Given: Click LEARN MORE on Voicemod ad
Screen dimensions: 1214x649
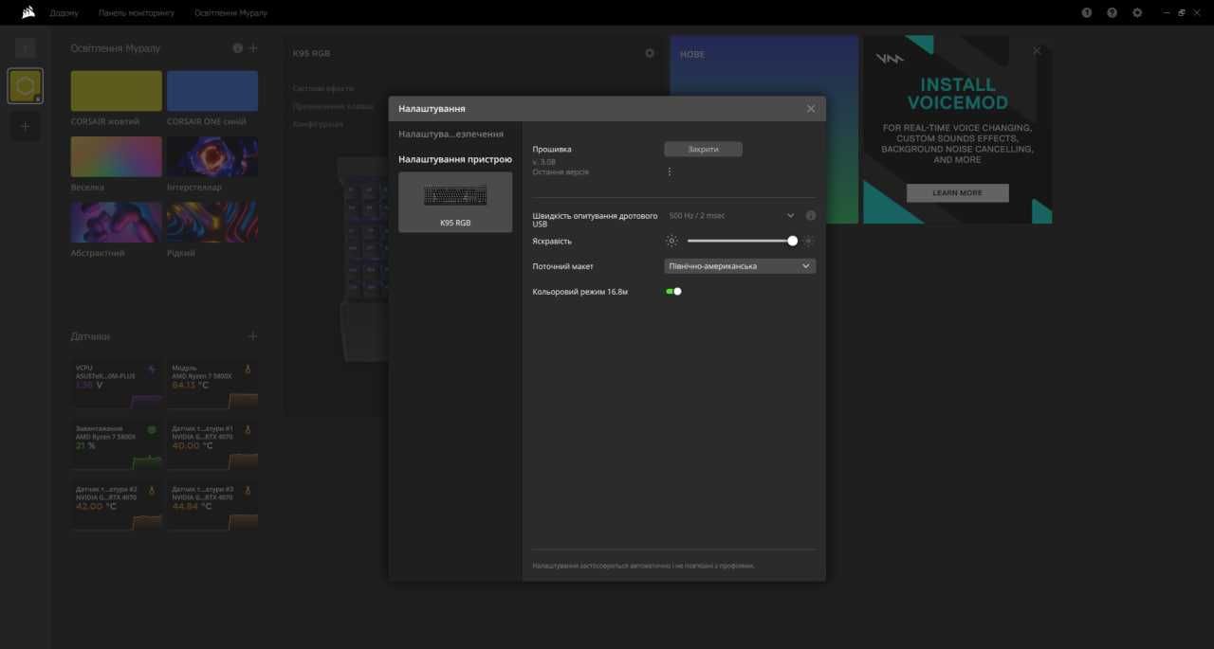Looking at the screenshot, I should (x=957, y=192).
